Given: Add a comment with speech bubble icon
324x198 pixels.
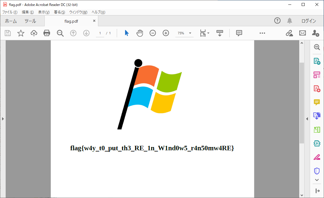Looking at the screenshot, I should point(239,33).
